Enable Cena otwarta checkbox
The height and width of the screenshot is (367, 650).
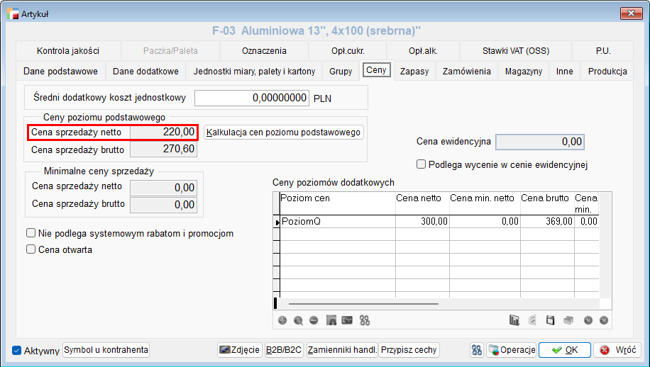(31, 249)
